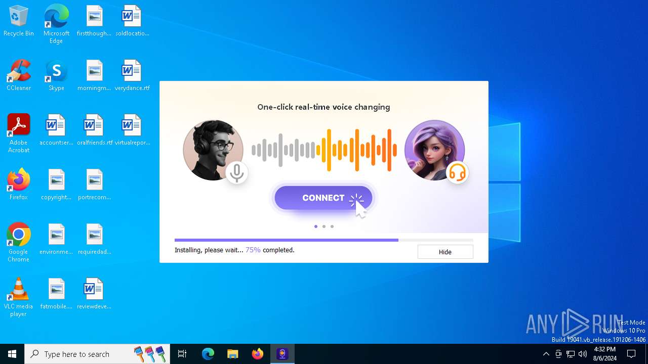Image resolution: width=648 pixels, height=364 pixels.
Task: Select the requiredad... image file
Action: click(x=94, y=240)
